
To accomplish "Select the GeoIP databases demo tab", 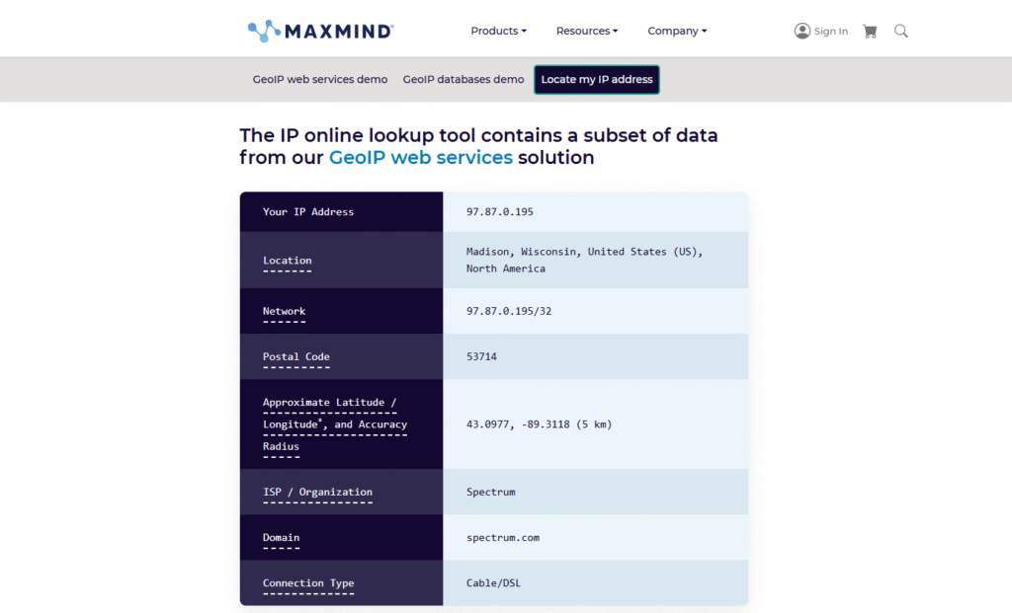I will (x=464, y=79).
